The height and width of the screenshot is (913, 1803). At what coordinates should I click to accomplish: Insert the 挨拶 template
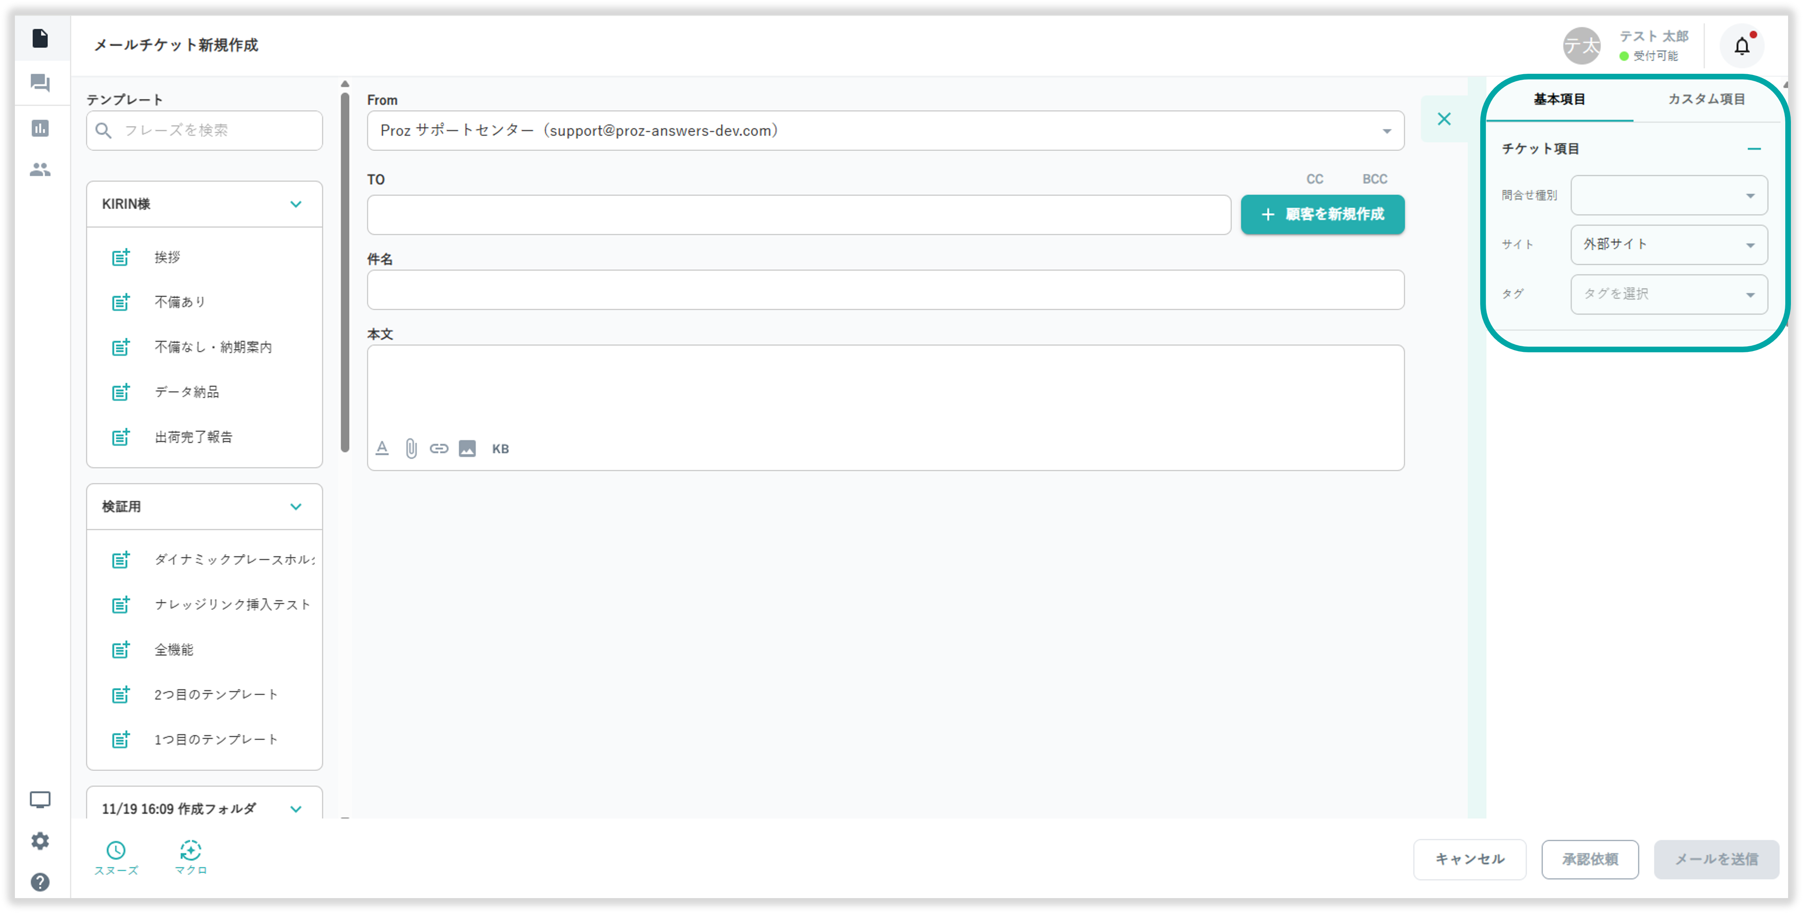(167, 258)
